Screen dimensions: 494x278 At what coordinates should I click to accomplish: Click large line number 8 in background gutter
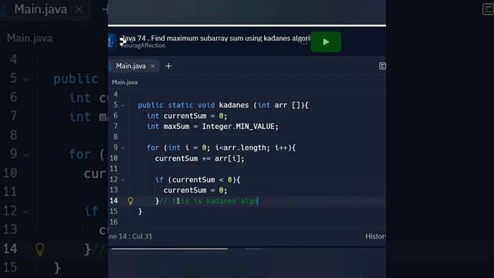tap(13, 136)
